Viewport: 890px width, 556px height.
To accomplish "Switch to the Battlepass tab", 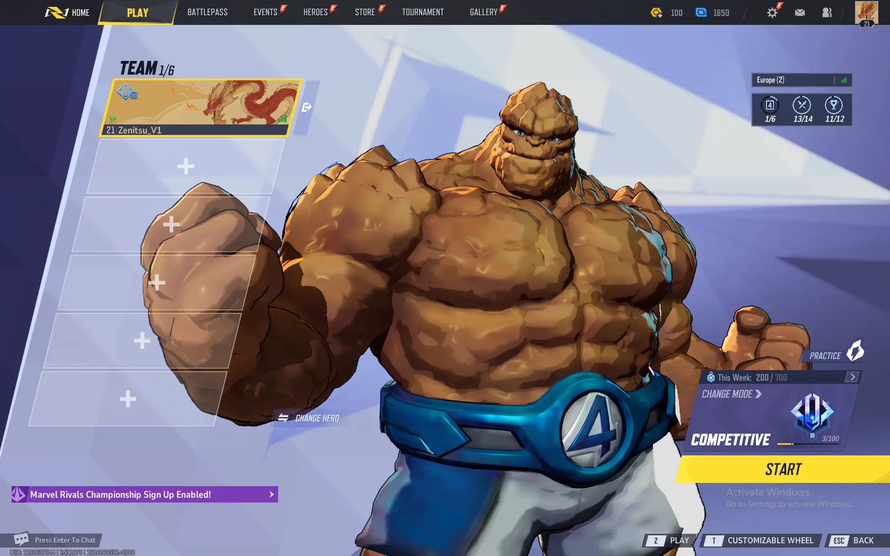I will 207,12.
